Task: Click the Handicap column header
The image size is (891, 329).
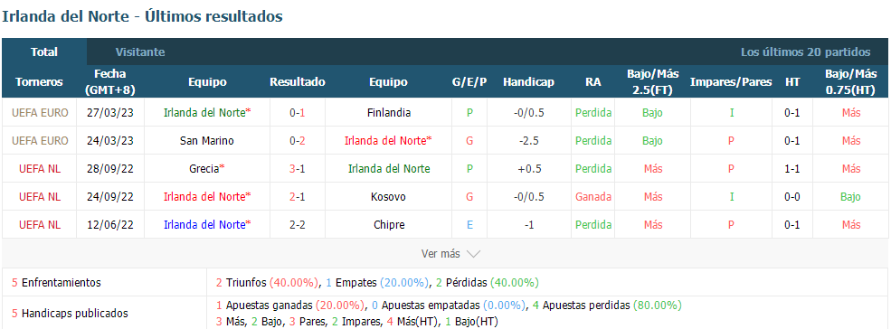Action: pyautogui.click(x=528, y=82)
